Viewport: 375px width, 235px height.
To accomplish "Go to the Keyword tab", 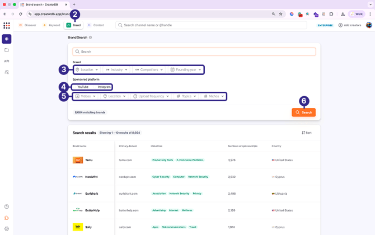I will [x=51, y=25].
